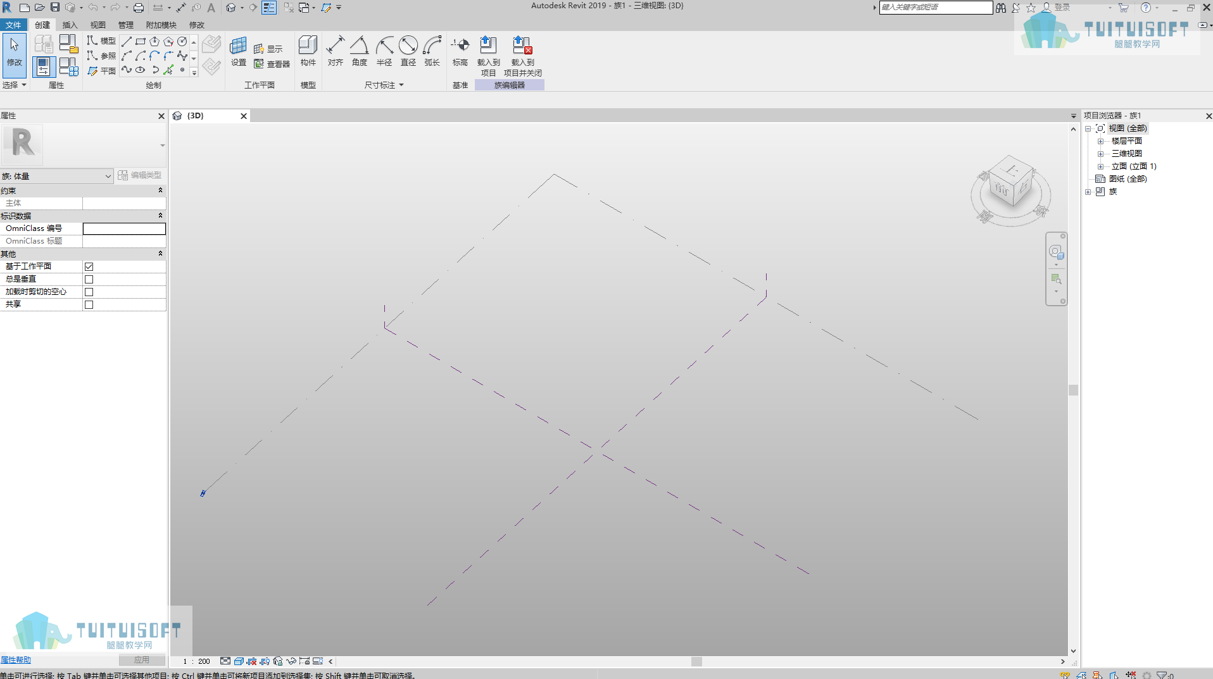Open the work plane Viewer (查看器)
Viewport: 1213px width, 679px height.
[272, 64]
